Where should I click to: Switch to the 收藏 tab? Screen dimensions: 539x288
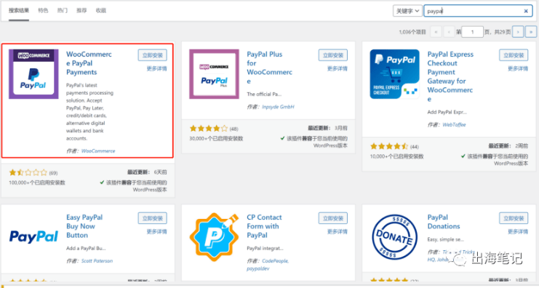(100, 11)
